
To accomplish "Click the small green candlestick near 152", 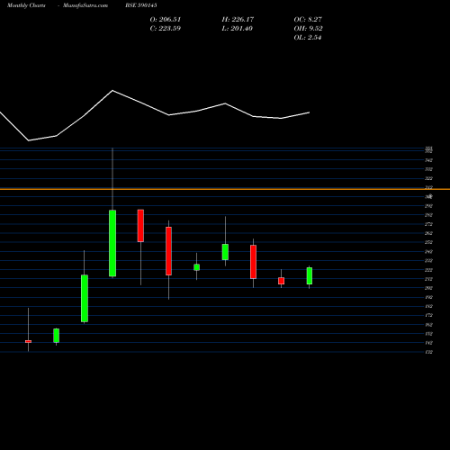I will pos(56,336).
